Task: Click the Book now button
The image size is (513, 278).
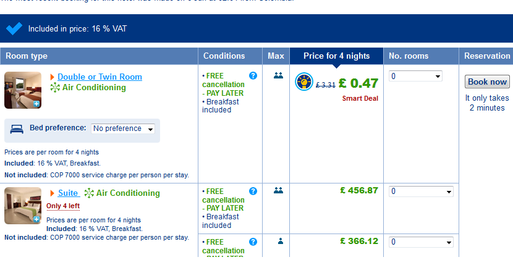Action: 487,82
